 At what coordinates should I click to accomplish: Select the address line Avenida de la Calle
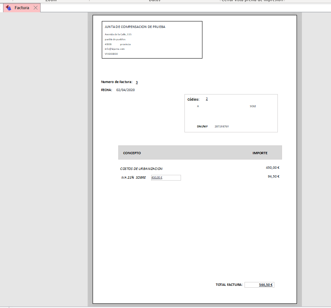point(118,34)
